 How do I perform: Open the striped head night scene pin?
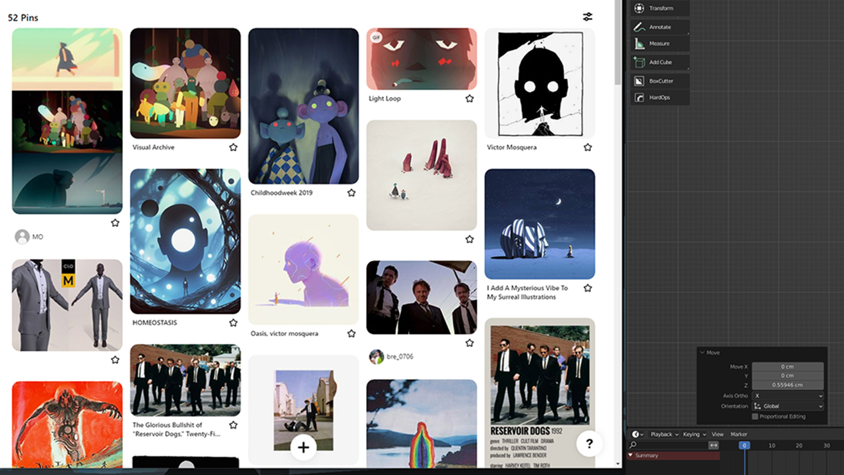pos(540,224)
